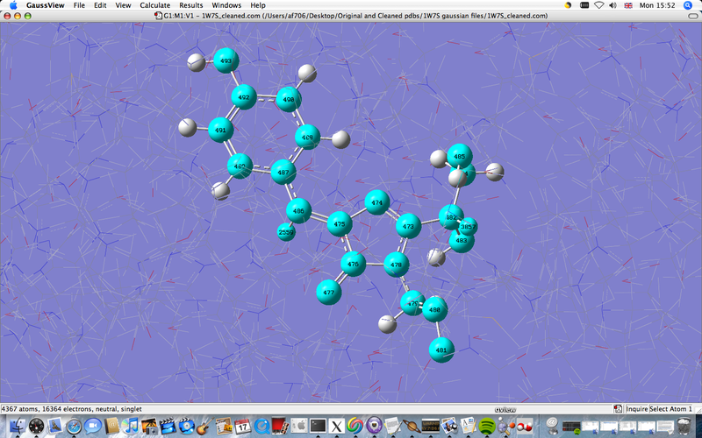
Task: Select atom labeled 490
Action: (x=289, y=100)
